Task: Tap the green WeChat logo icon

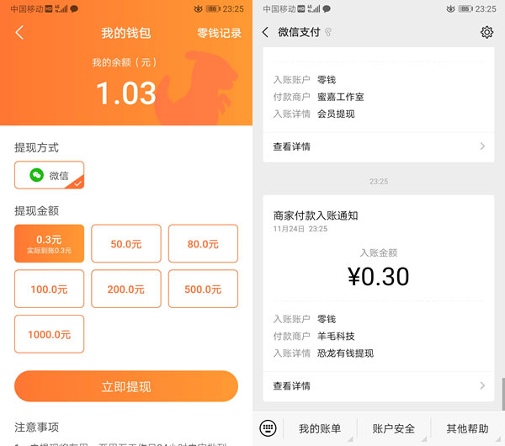Action: coord(37,175)
